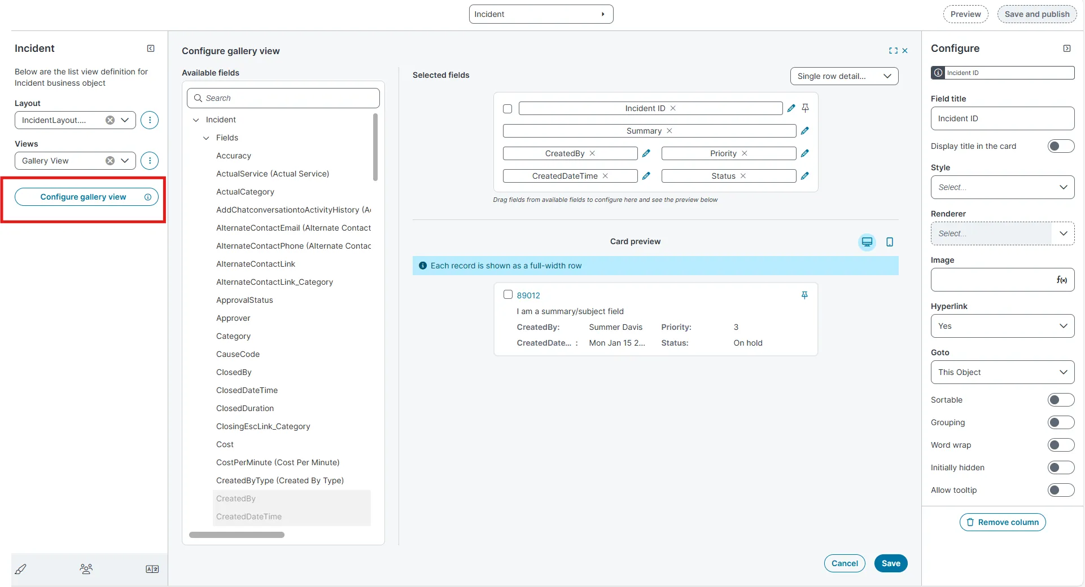The width and height of the screenshot is (1085, 587).
Task: Open the translation language icon
Action: pyautogui.click(x=152, y=569)
